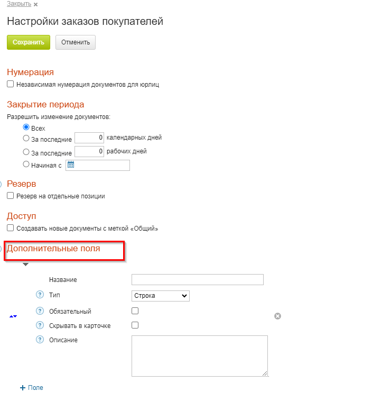The height and width of the screenshot is (401, 391).
Task: Tick the 'Резерв на отдельные позиции' checkbox
Action: click(x=11, y=196)
